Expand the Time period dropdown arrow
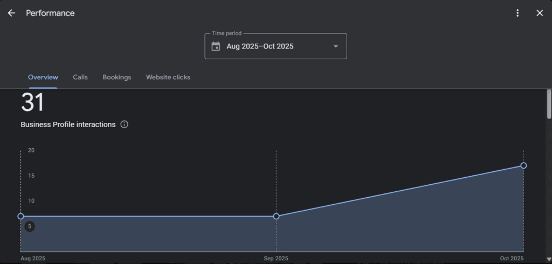Image resolution: width=552 pixels, height=264 pixels. 336,46
